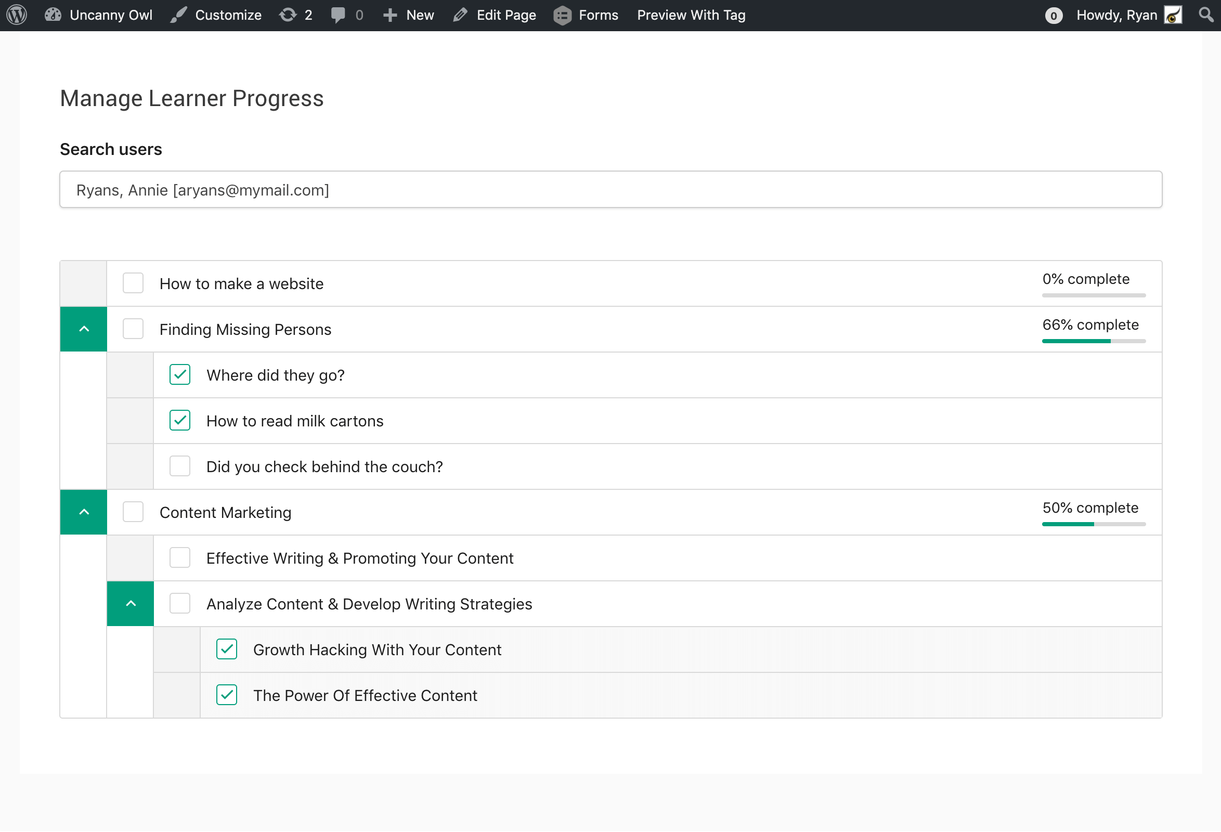Uncheck 'Where did they go?' lesson

click(x=180, y=375)
